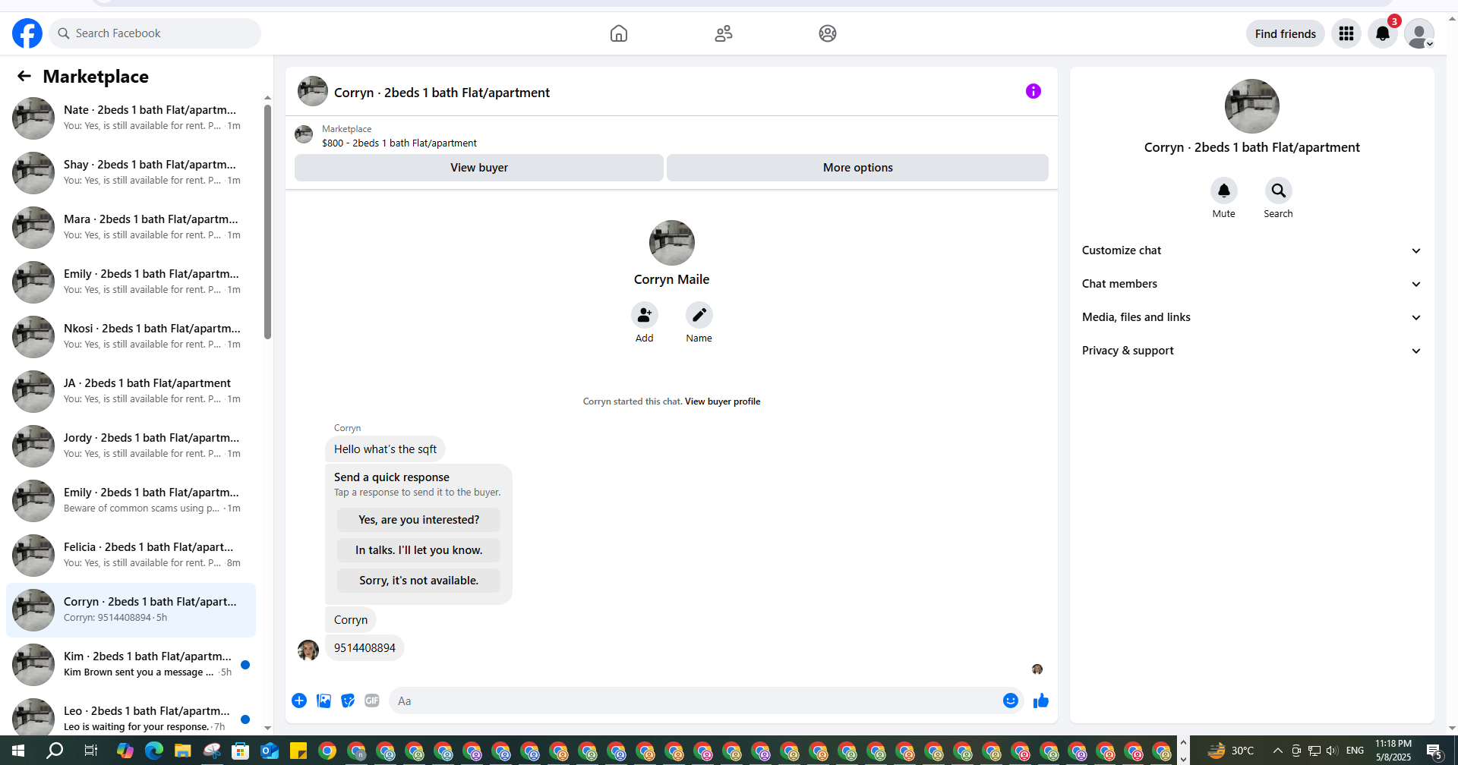Go to the Home feed icon
The width and height of the screenshot is (1458, 765).
(619, 33)
